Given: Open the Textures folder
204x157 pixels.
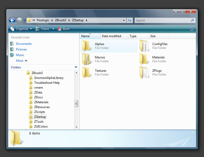Looking at the screenshot, I should click(x=100, y=71).
